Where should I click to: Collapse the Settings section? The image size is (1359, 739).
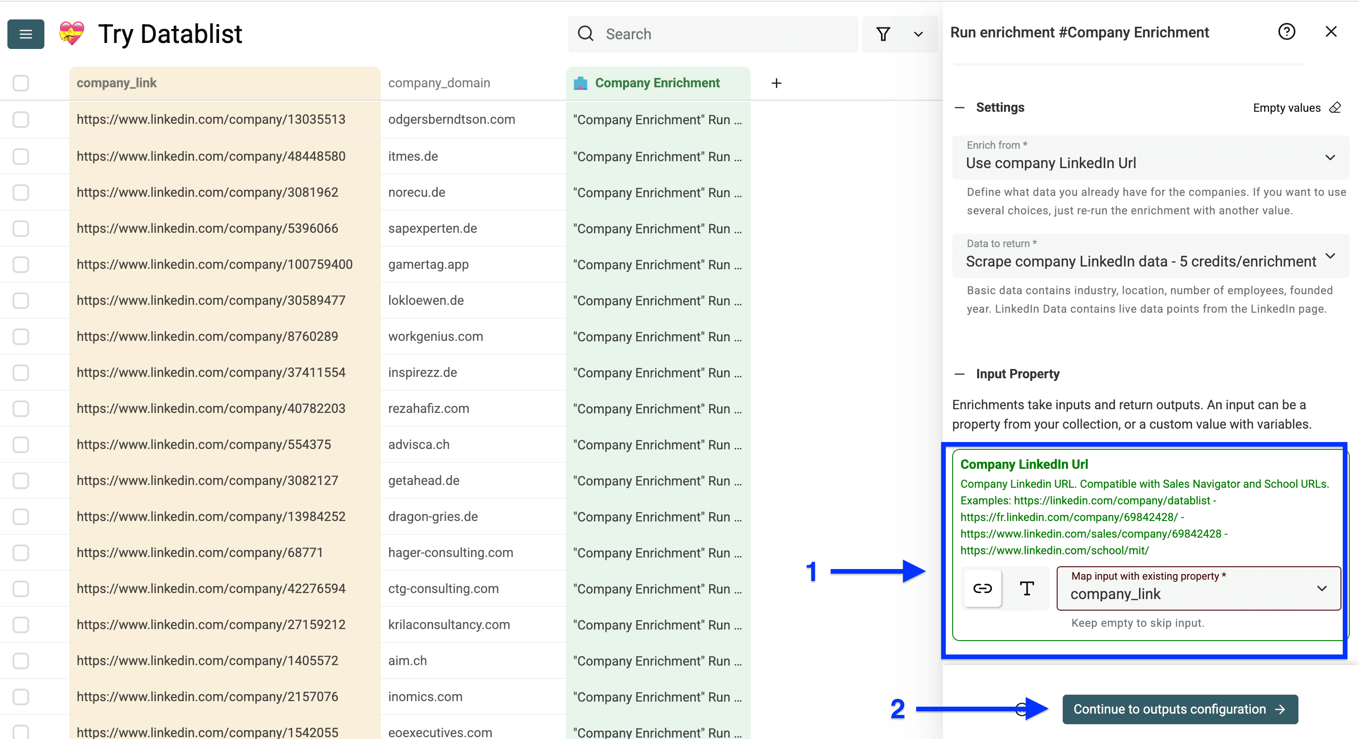[960, 107]
